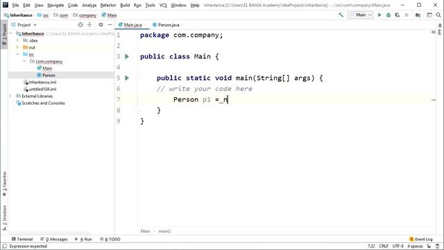Click the CRLF line separator indicator
The image size is (444, 250).
(x=384, y=246)
